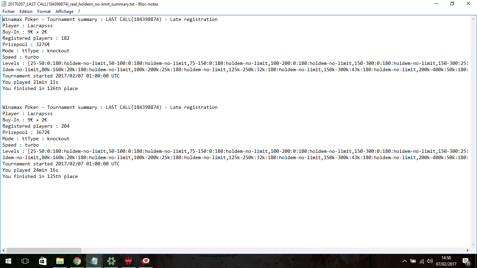
Task: Switch to Google Chrome in the taskbar
Action: coord(77,261)
